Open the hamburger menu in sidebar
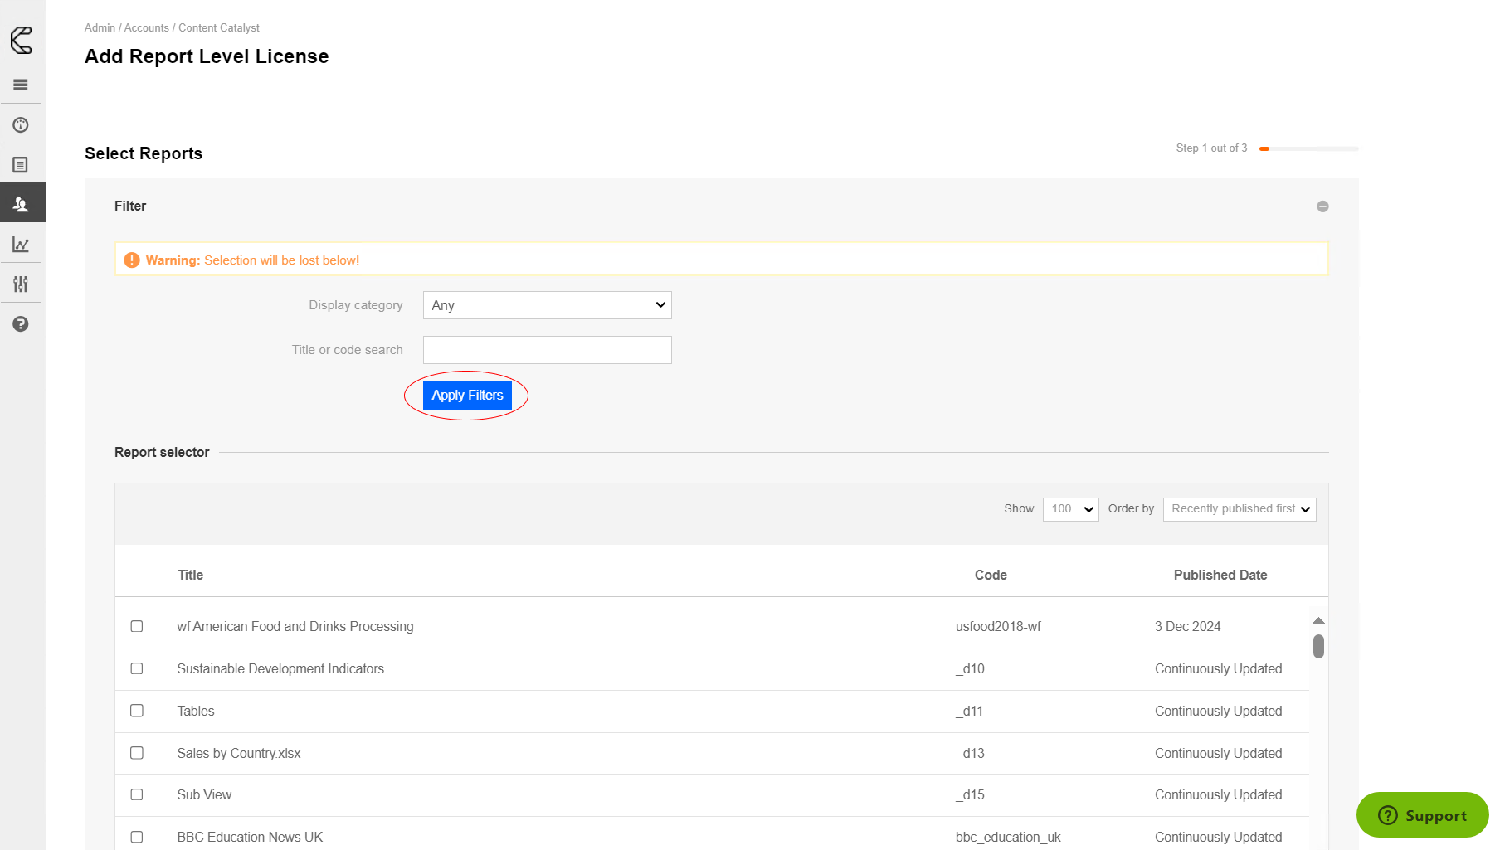 coord(21,85)
